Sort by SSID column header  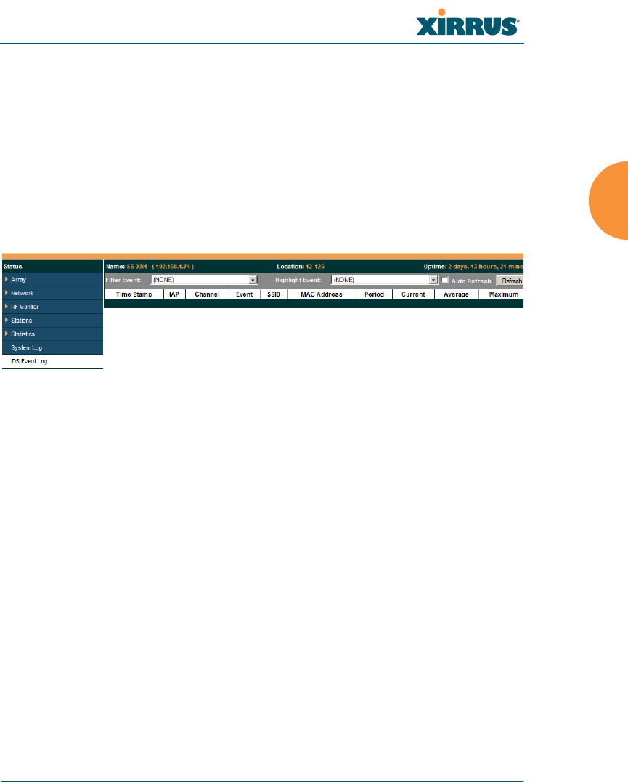[x=274, y=294]
